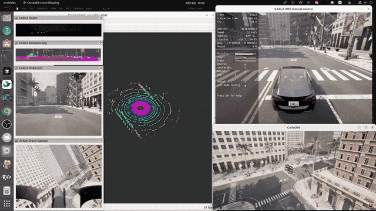The height and width of the screenshot is (211, 376).
Task: Float the AirSim Drone Camera panel icon
Action: click(16, 141)
